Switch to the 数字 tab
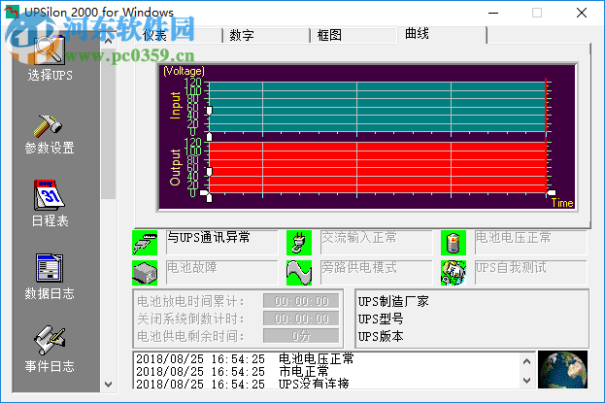 coord(266,36)
